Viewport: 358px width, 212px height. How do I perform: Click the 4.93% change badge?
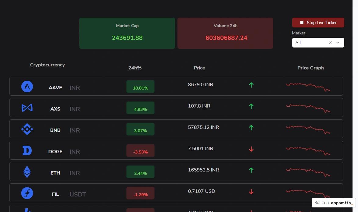point(140,108)
